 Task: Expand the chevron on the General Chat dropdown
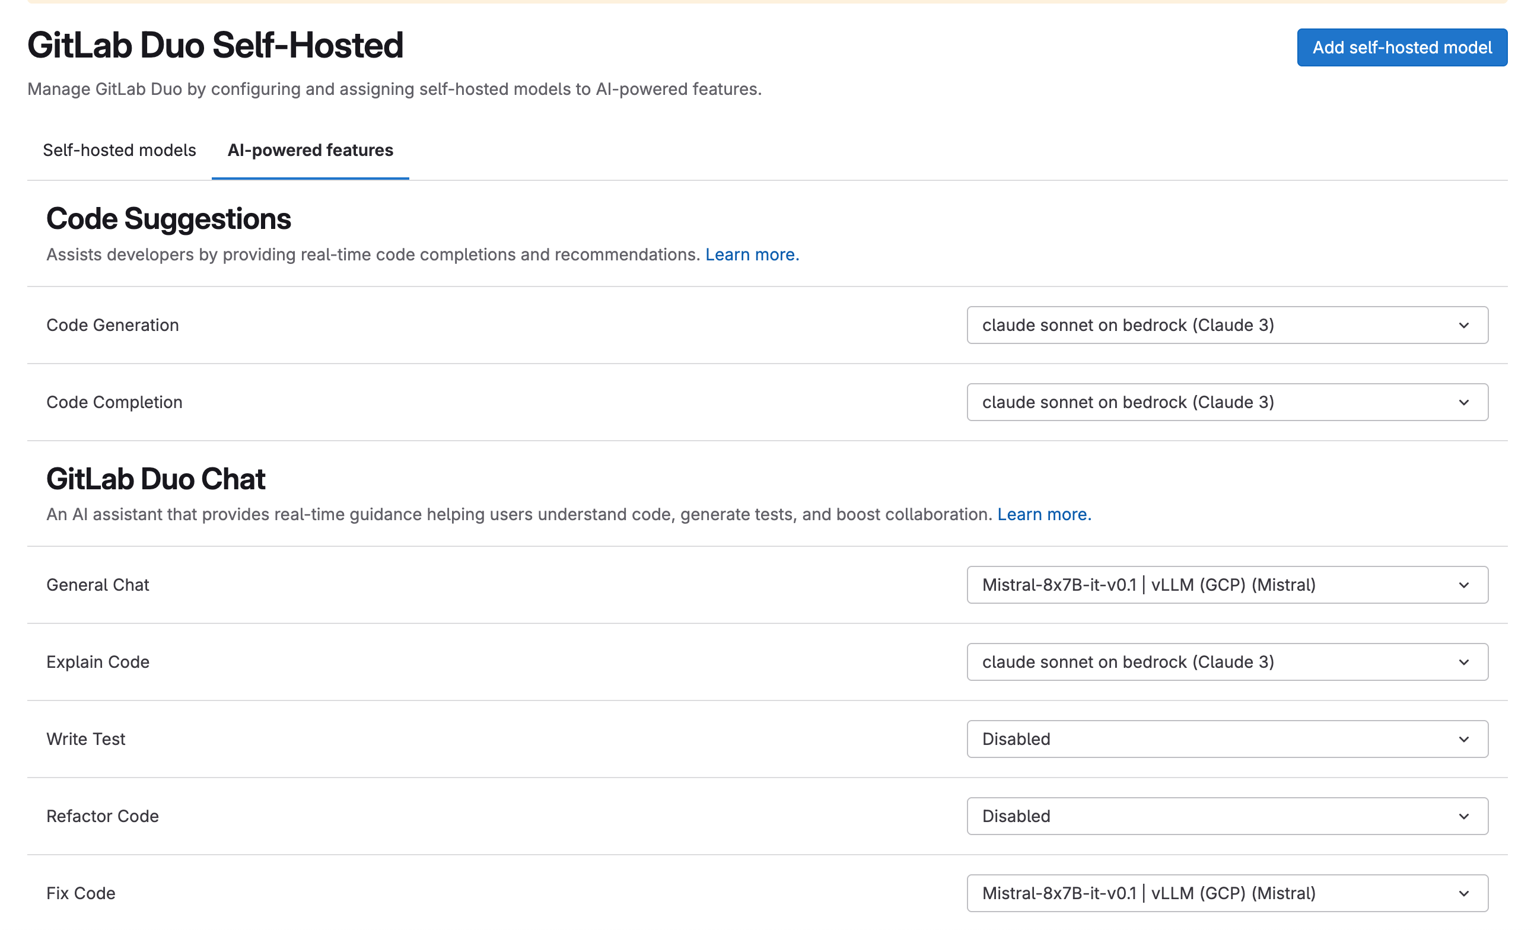(1464, 585)
